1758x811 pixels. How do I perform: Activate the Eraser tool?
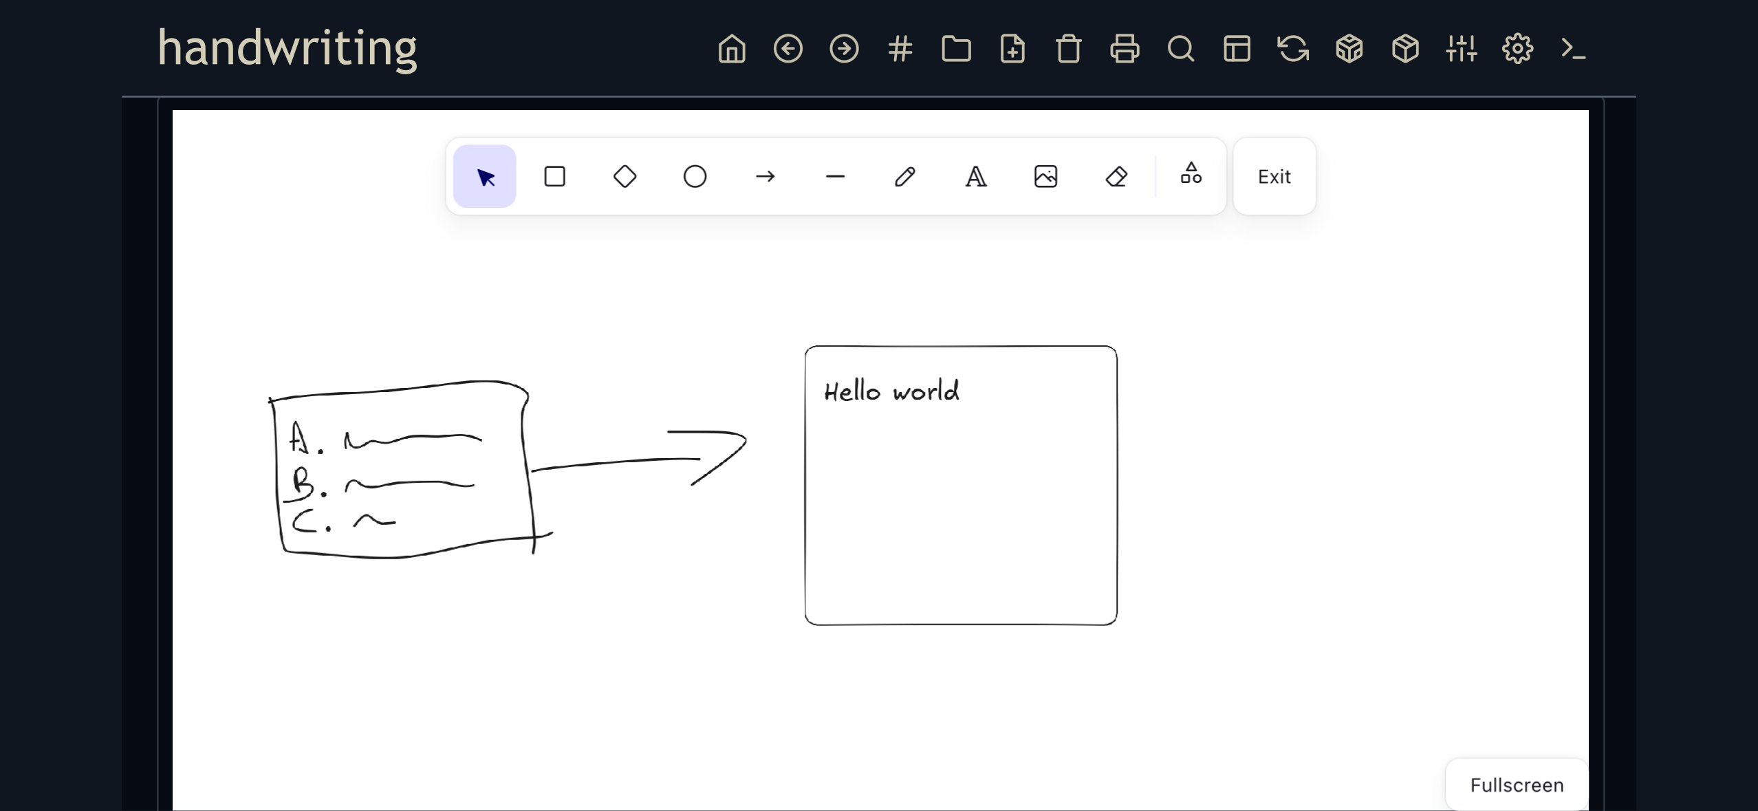coord(1116,177)
